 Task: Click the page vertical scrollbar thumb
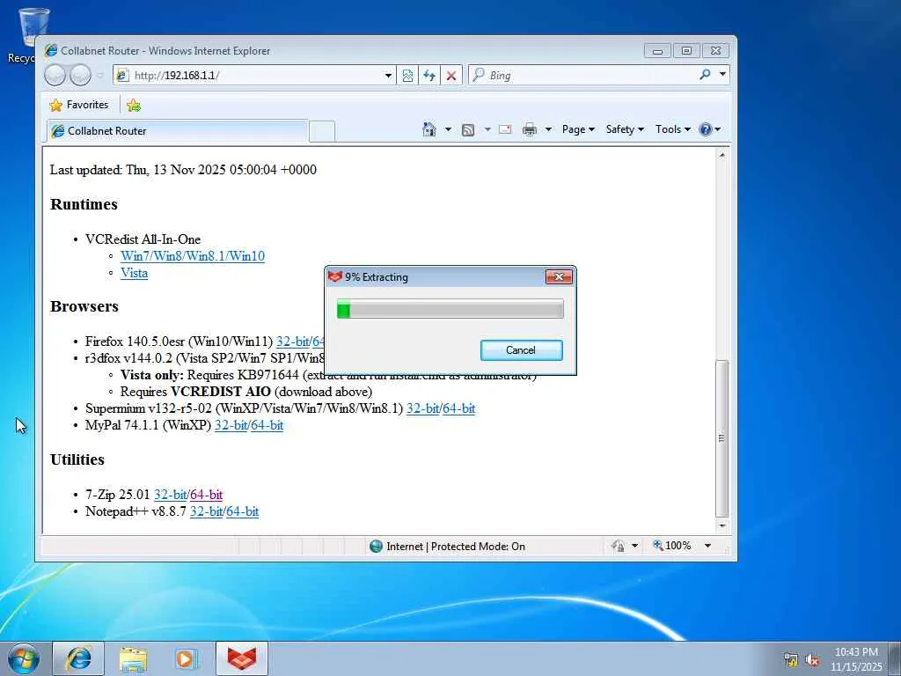click(722, 438)
